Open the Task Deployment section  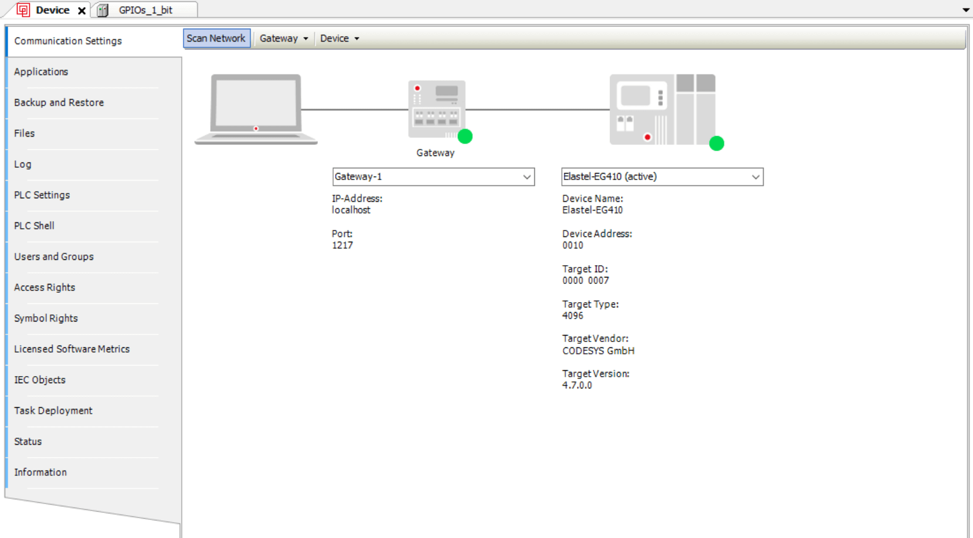click(53, 411)
